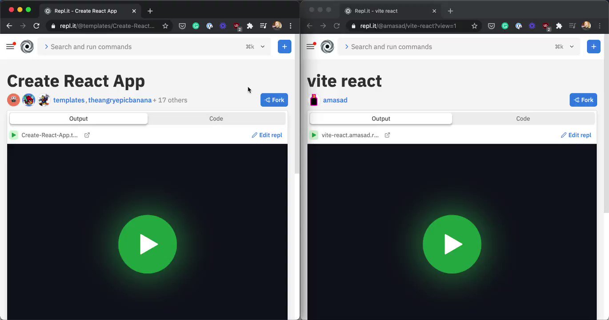The width and height of the screenshot is (609, 320).
Task: Open the templates author link
Action: [x=69, y=100]
